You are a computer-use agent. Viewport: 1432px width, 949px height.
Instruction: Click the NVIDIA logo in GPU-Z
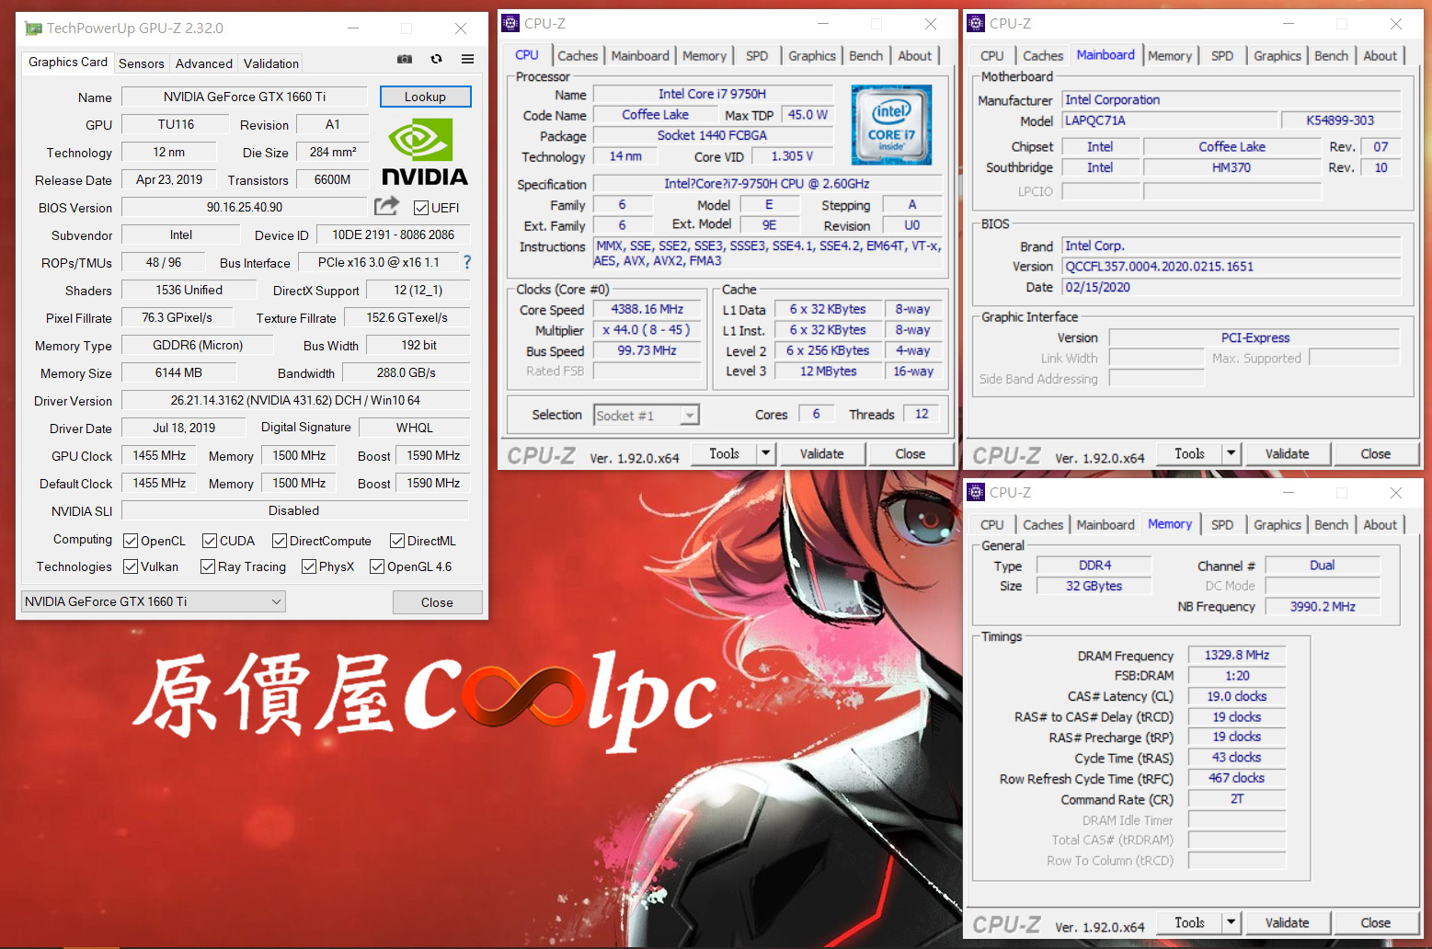click(x=425, y=153)
